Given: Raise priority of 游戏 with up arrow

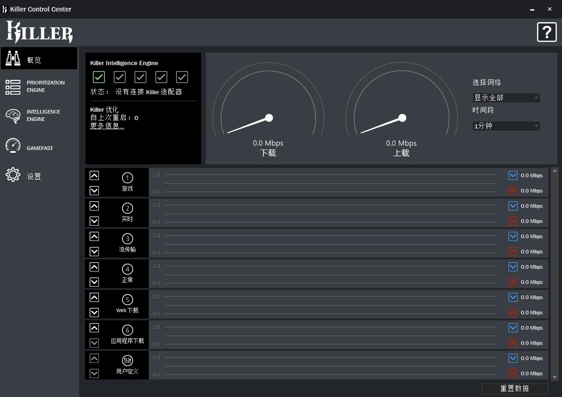Looking at the screenshot, I should tap(94, 175).
